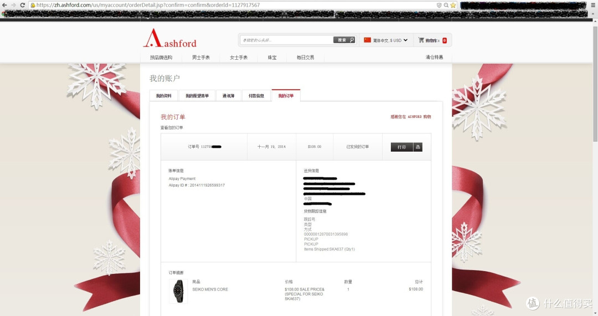Click the red cart count badge

(x=444, y=40)
